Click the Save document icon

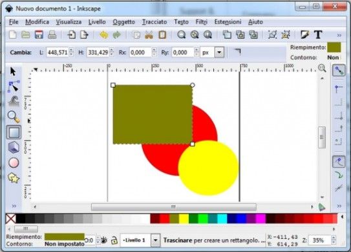tap(39, 35)
